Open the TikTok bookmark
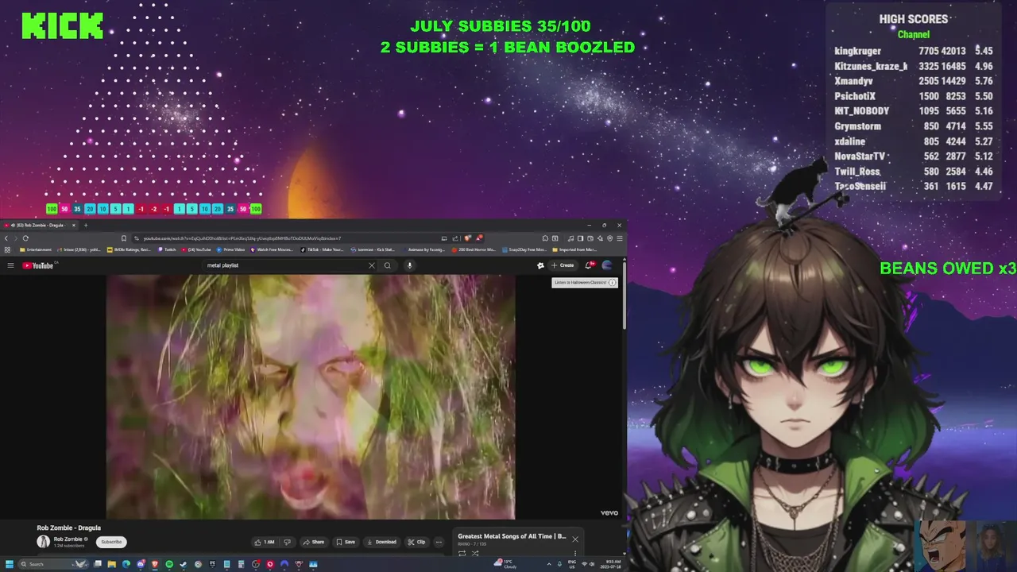The width and height of the screenshot is (1017, 572). pyautogui.click(x=322, y=249)
